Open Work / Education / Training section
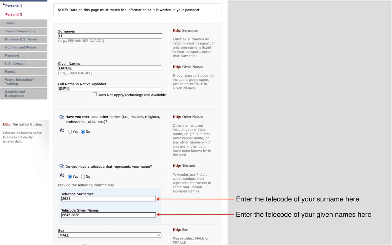This screenshot has height=245, width=392. point(19,82)
